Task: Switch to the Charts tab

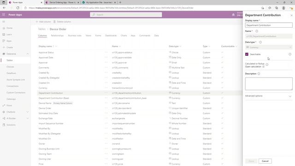Action: (124, 36)
